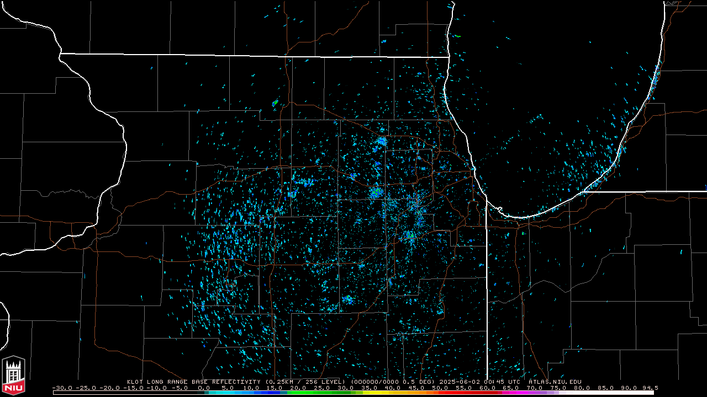The width and height of the screenshot is (707, 397).
Task: Click the '2025-06-02' date stamp
Action: point(460,382)
